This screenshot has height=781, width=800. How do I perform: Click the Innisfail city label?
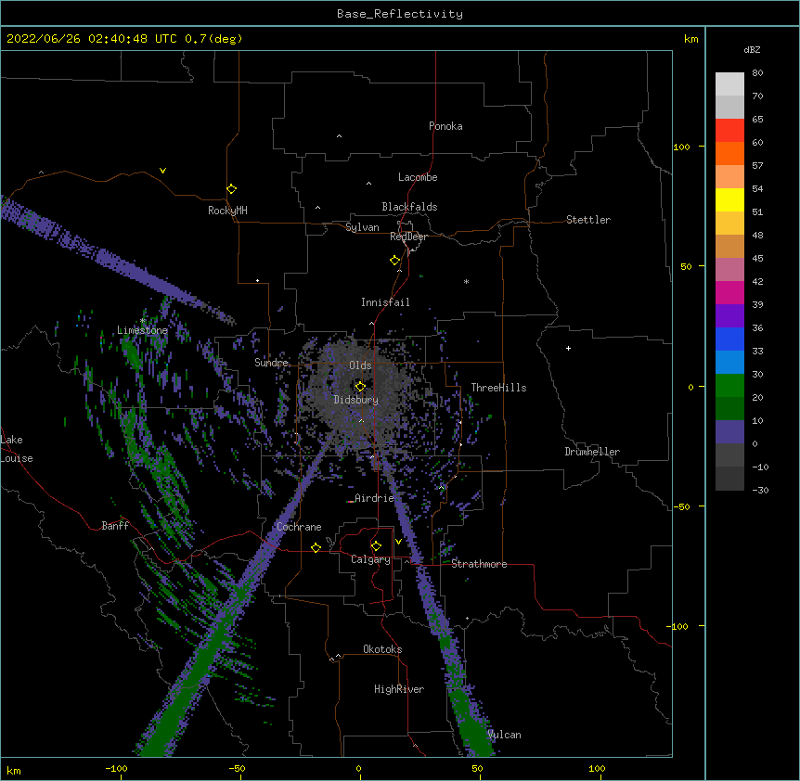pos(385,302)
